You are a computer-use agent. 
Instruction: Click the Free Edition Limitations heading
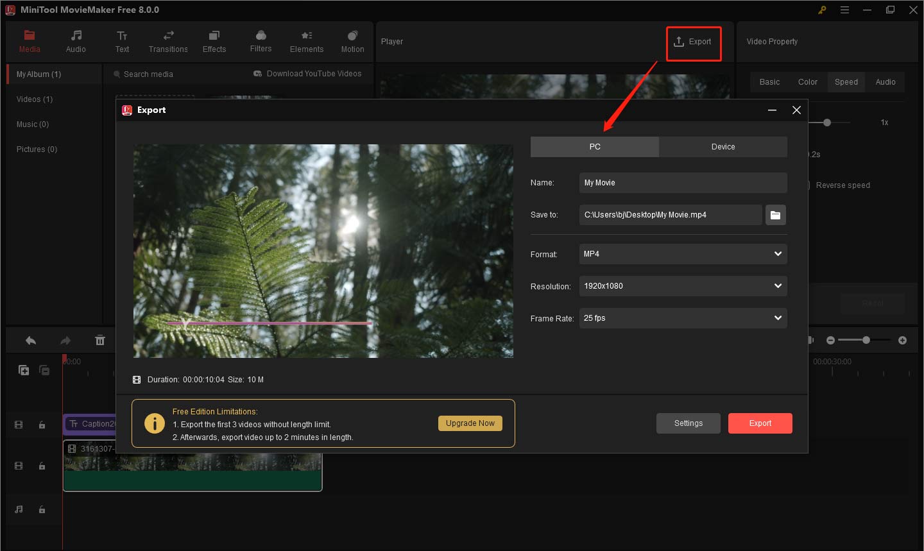tap(215, 412)
